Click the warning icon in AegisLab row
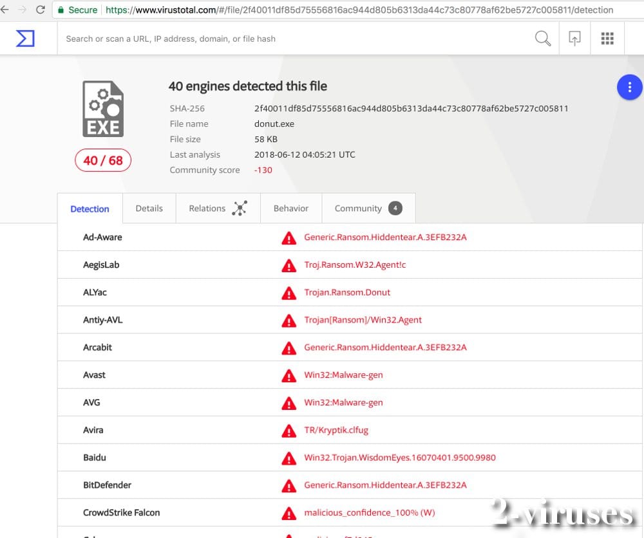This screenshot has height=538, width=644. [289, 266]
